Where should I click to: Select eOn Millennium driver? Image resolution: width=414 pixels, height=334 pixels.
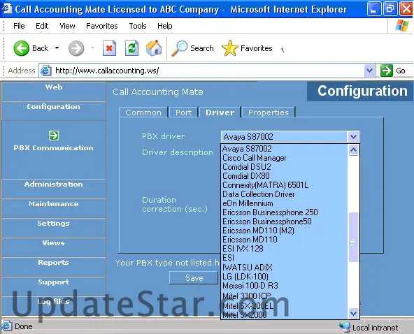pyautogui.click(x=285, y=203)
